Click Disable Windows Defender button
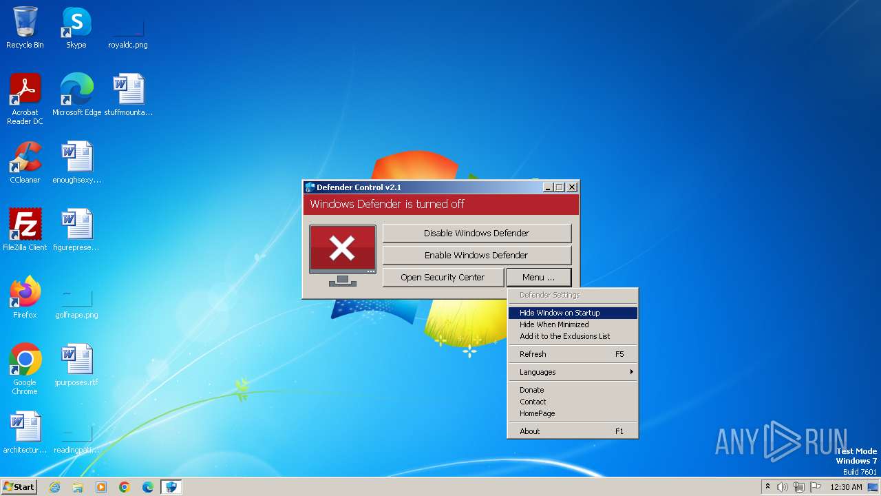 point(477,233)
